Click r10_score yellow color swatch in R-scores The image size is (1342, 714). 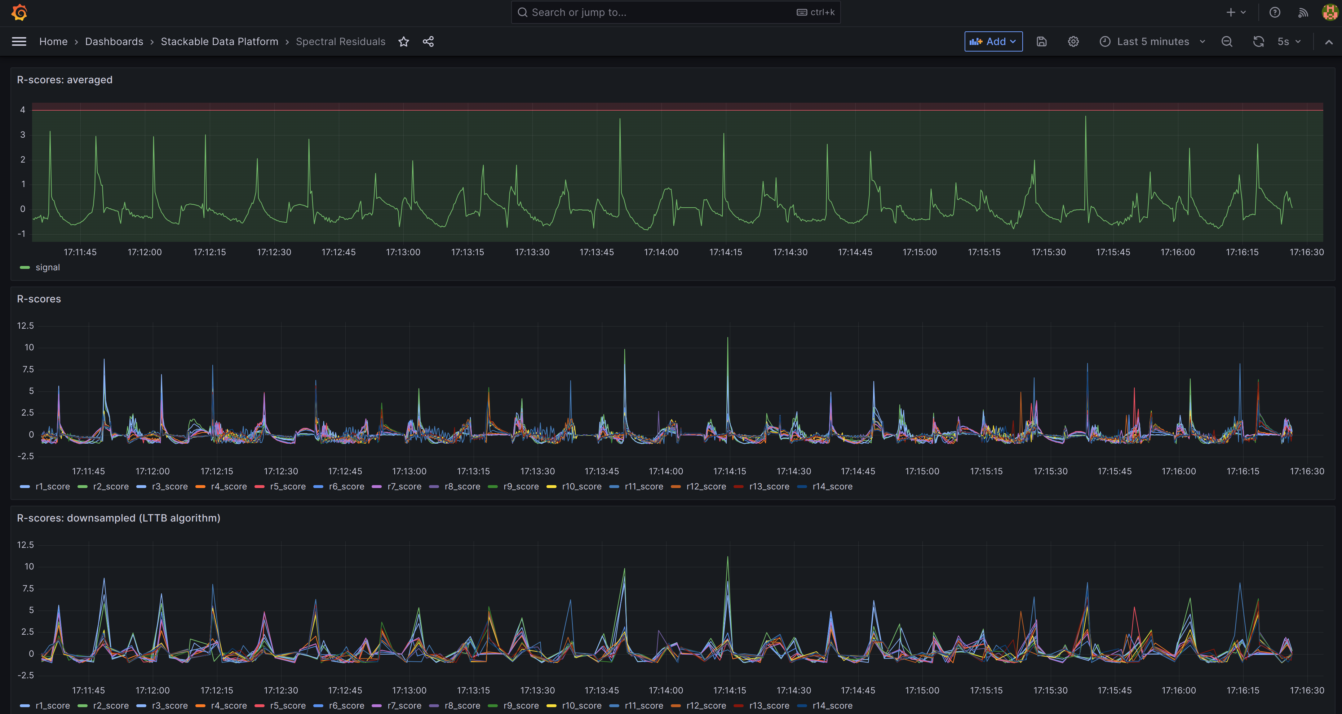click(552, 487)
